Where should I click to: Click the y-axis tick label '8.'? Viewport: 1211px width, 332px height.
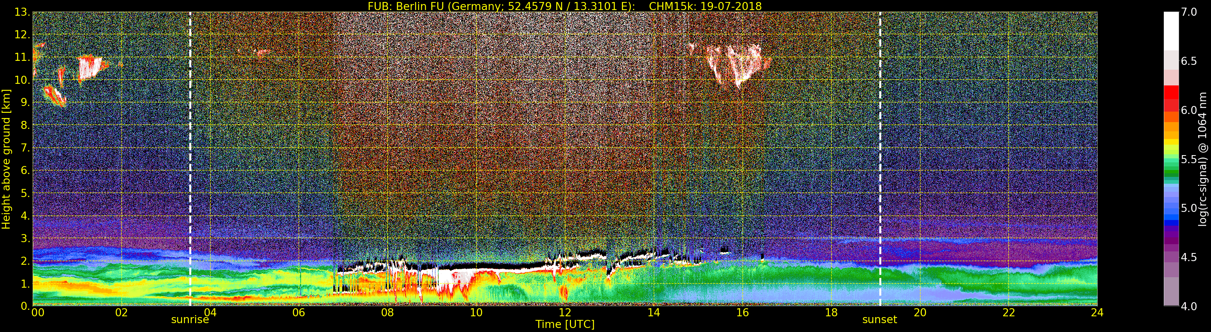click(25, 125)
